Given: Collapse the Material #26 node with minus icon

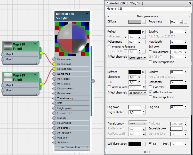Looking at the screenshot, I should pos(87,13).
